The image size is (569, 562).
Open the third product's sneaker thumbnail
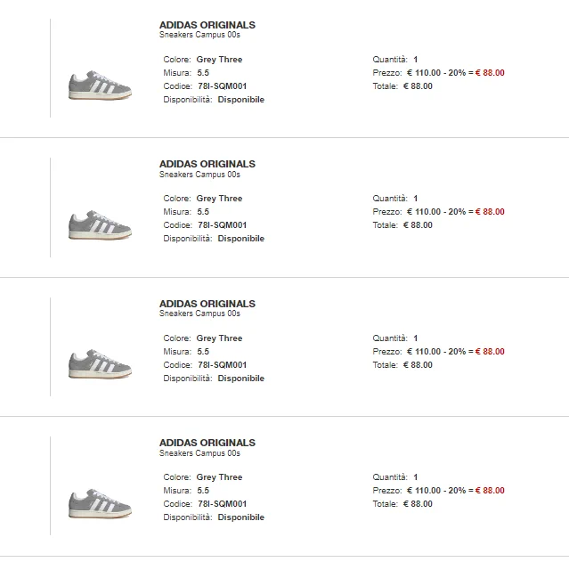[x=100, y=364]
